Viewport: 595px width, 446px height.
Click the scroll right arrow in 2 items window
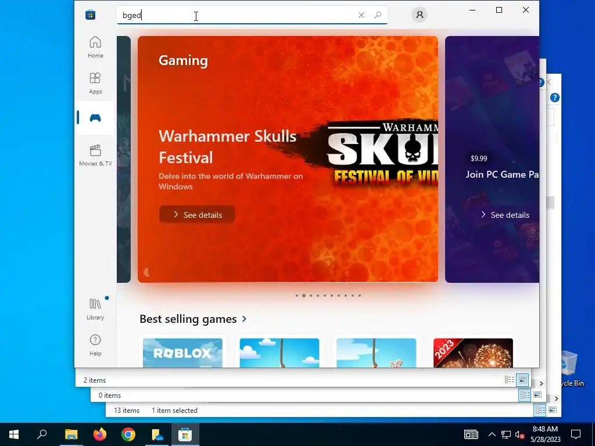(x=542, y=383)
